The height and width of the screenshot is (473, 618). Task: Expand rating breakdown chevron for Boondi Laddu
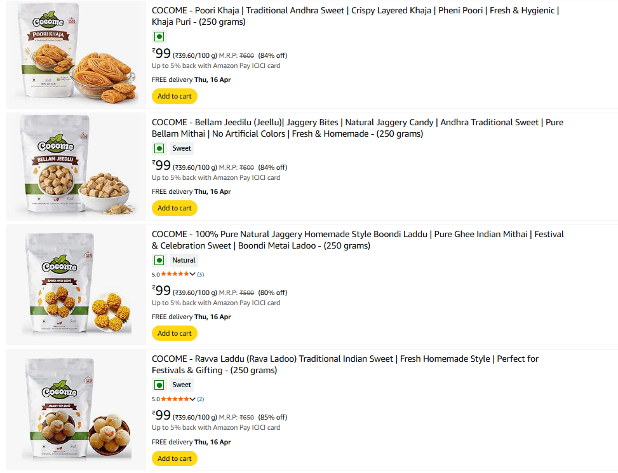pyautogui.click(x=192, y=274)
